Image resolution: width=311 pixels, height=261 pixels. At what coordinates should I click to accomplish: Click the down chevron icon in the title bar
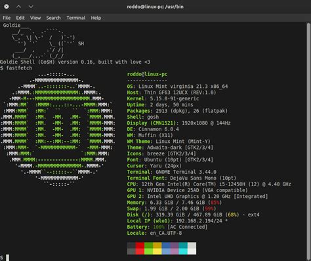click(31, 7)
